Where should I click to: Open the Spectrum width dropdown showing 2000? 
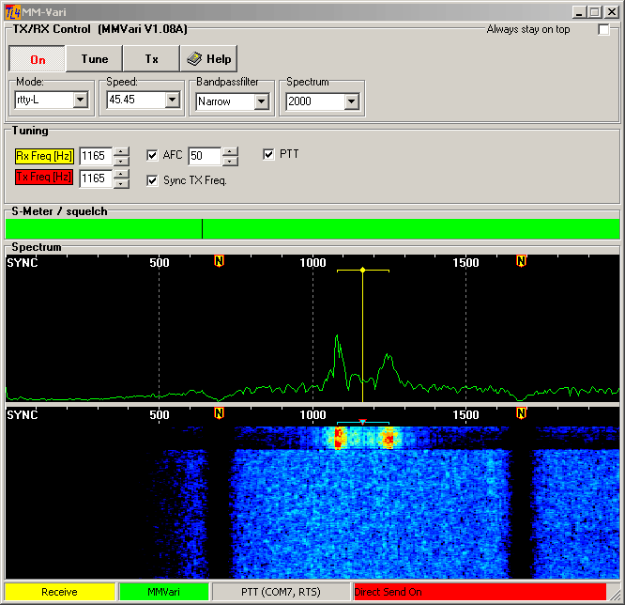point(351,101)
